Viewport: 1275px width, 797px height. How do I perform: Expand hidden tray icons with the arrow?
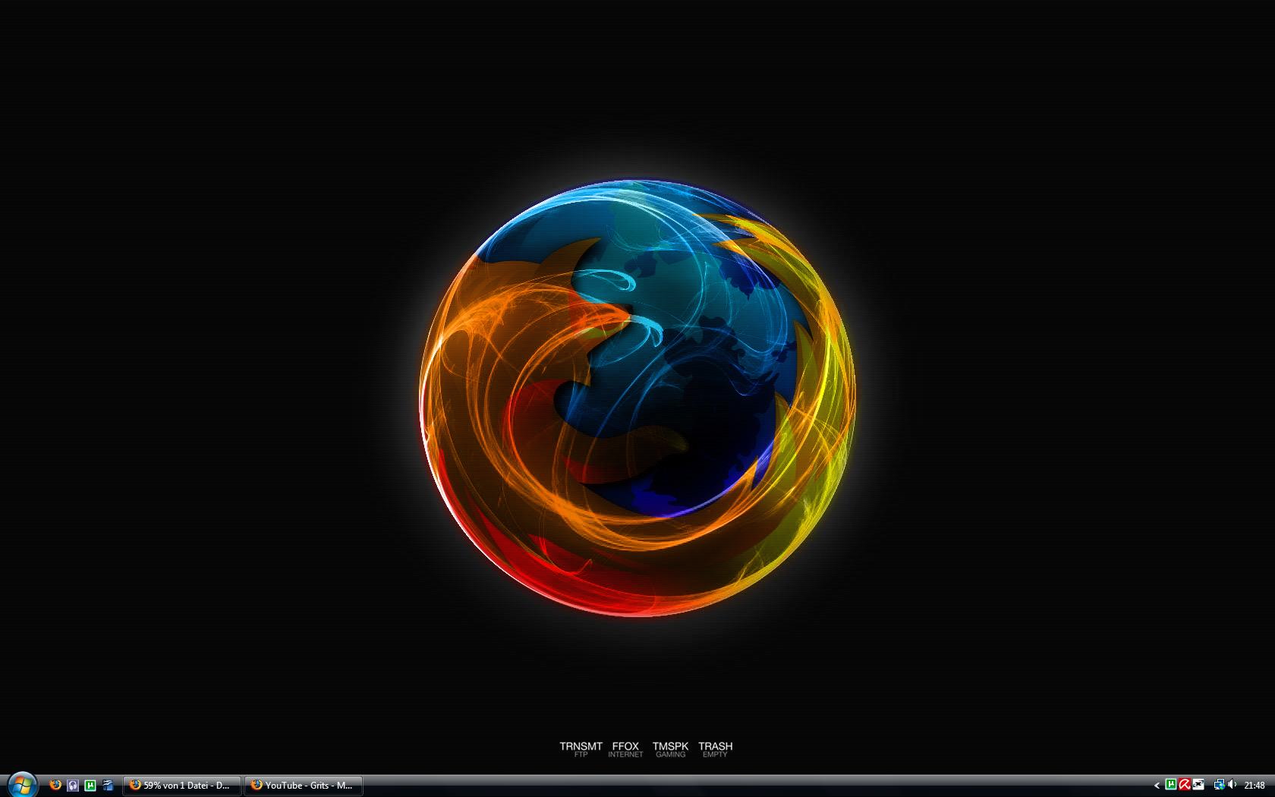pos(1157,786)
